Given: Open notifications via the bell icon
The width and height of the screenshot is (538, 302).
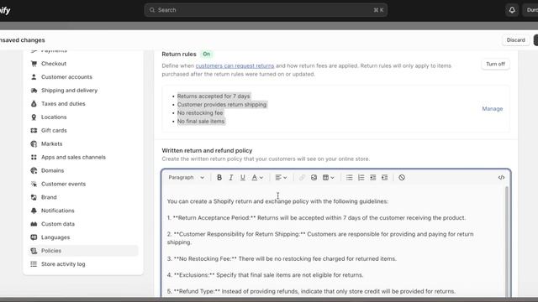Looking at the screenshot, I should (x=512, y=10).
